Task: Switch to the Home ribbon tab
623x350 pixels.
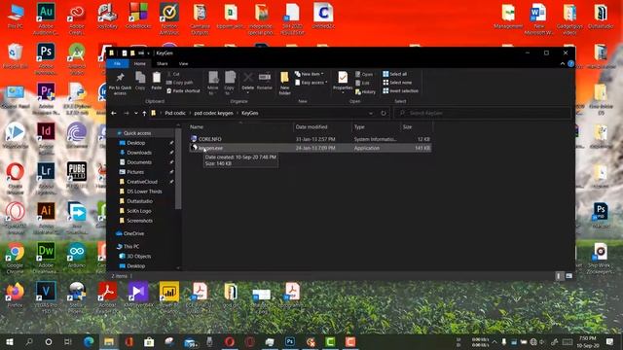Action: click(139, 63)
